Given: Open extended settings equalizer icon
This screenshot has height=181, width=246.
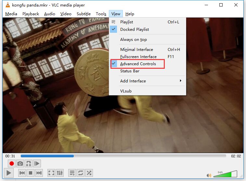Looking at the screenshot, I should 60,173.
